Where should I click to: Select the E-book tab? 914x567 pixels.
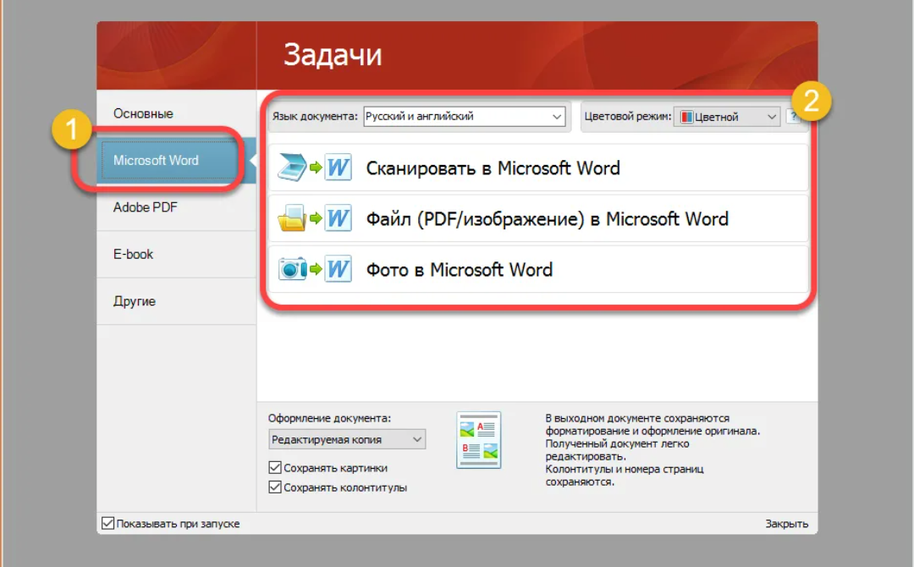click(x=176, y=255)
